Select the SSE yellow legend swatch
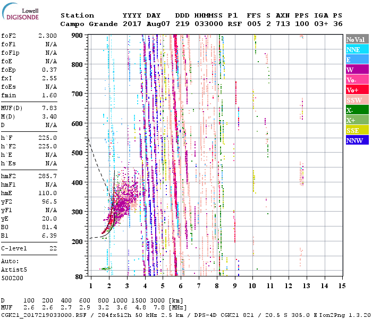 tap(357, 130)
